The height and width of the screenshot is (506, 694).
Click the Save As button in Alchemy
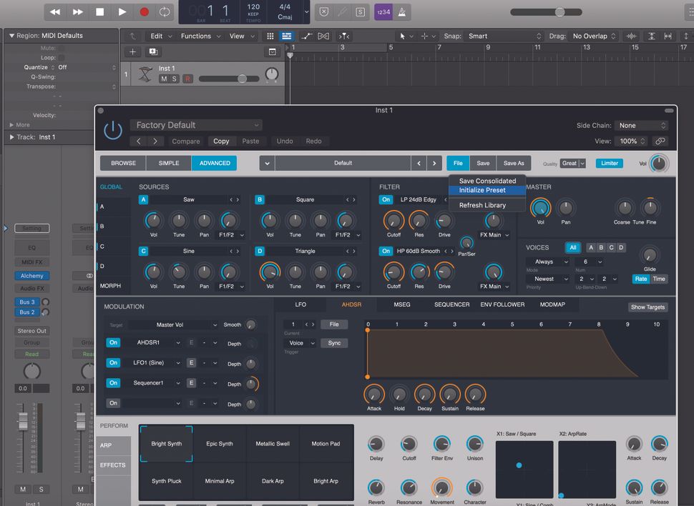514,163
